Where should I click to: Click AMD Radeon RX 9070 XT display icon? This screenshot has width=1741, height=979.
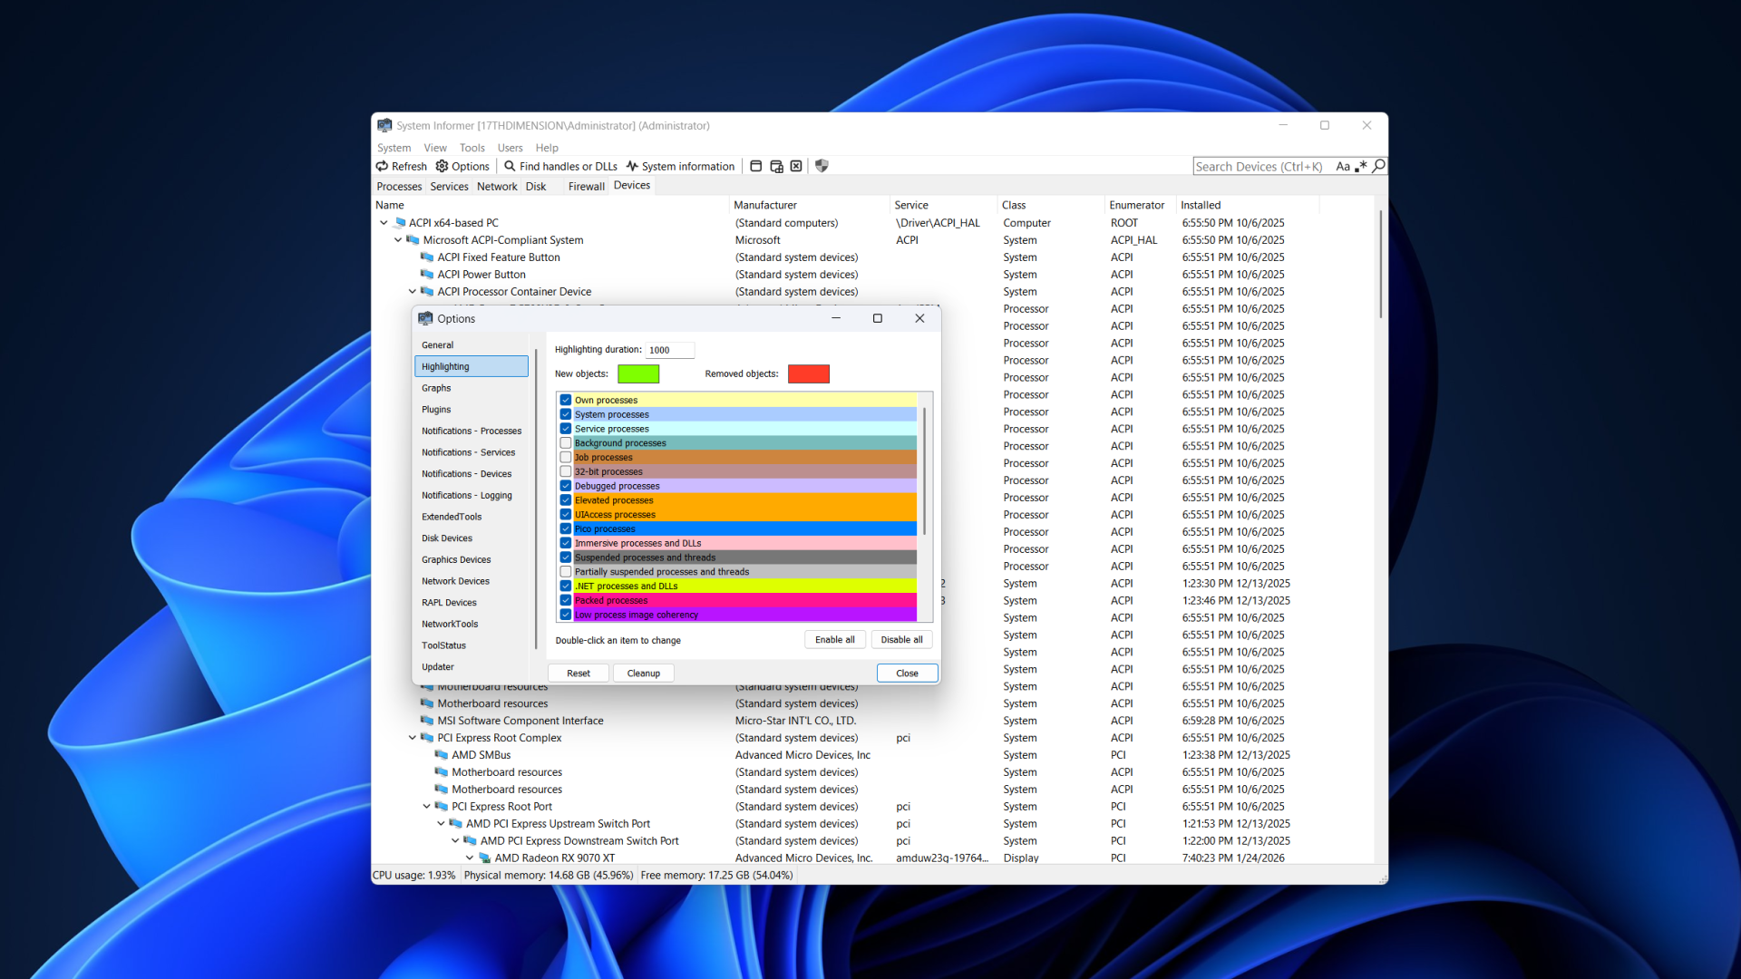pos(485,858)
